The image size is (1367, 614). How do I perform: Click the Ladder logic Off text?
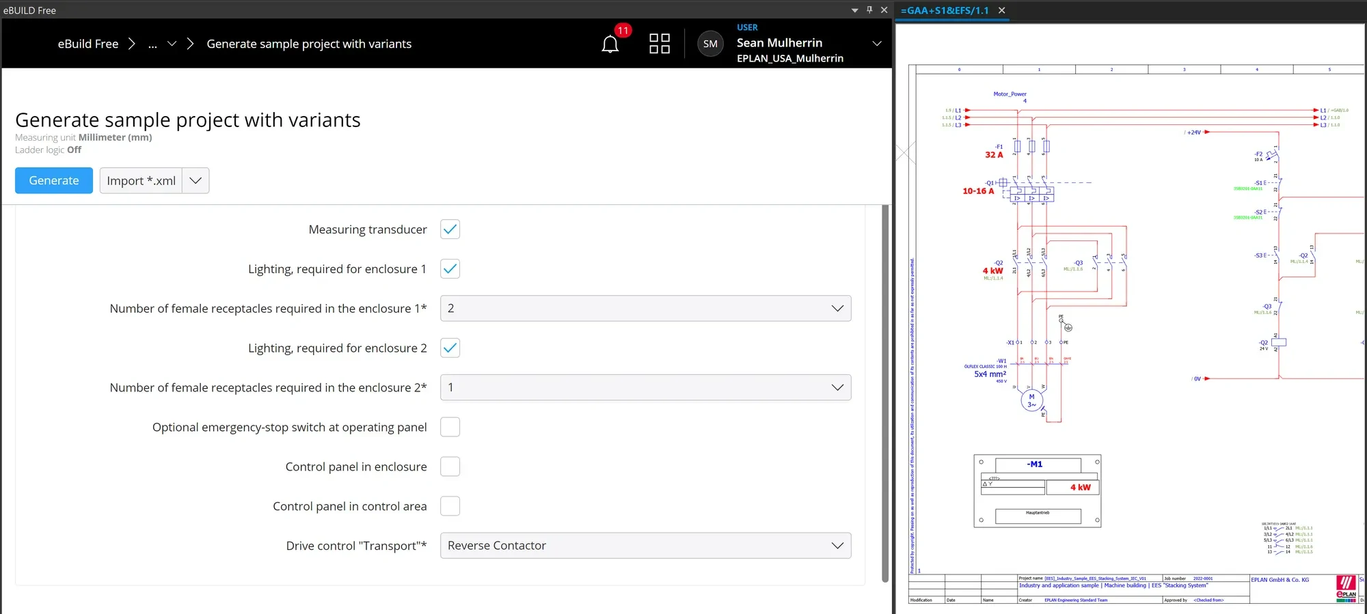(x=48, y=150)
